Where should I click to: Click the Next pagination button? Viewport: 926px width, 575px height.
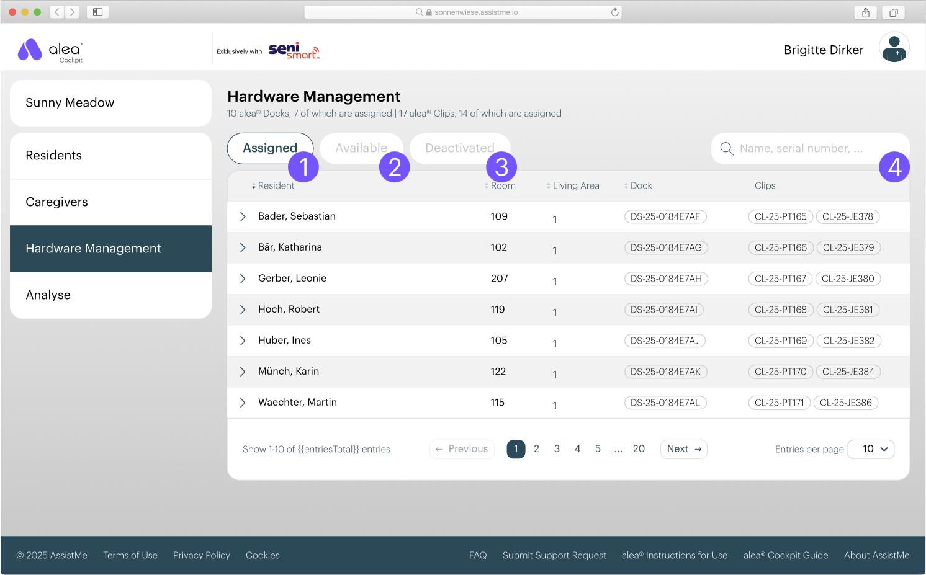coord(683,448)
